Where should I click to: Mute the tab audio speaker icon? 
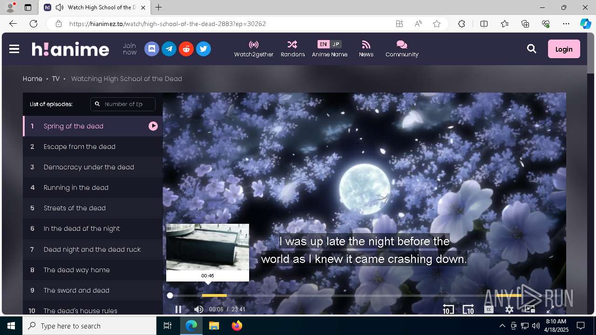coord(60,7)
